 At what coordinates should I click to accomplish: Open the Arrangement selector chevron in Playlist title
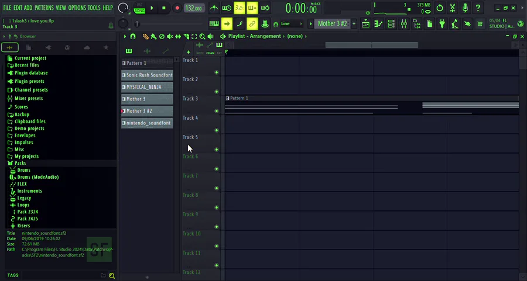coord(283,36)
